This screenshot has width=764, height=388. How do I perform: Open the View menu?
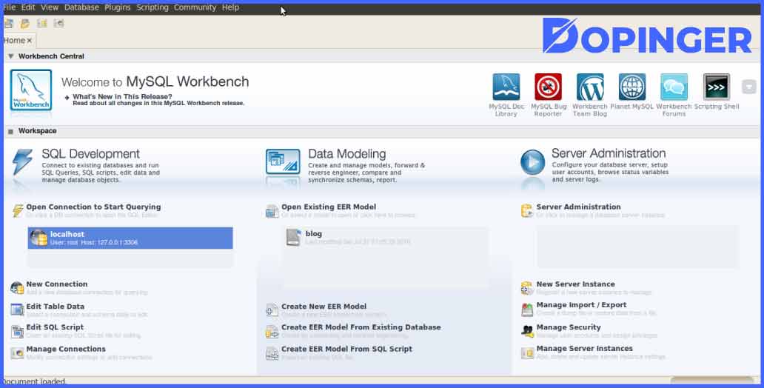[49, 7]
